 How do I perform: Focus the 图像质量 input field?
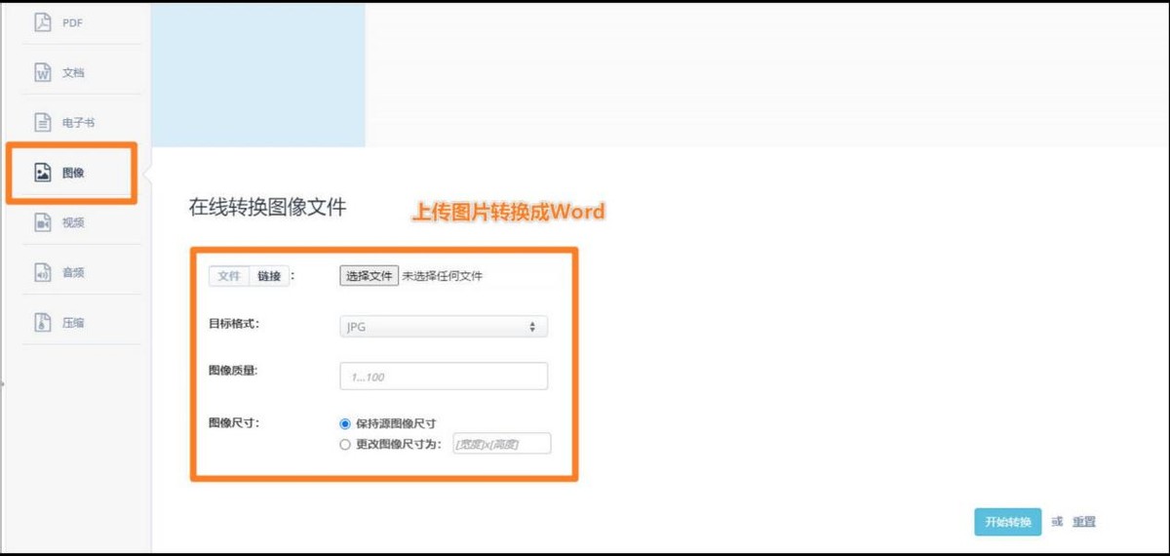(444, 377)
